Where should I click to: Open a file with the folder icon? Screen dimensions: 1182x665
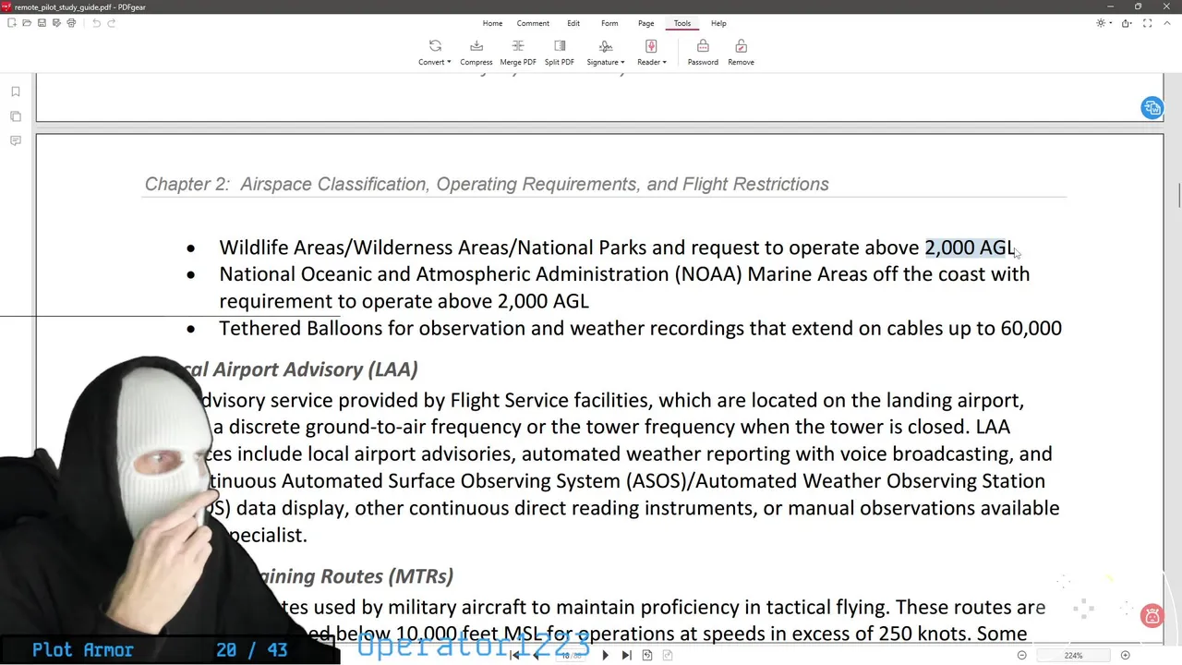click(x=27, y=23)
